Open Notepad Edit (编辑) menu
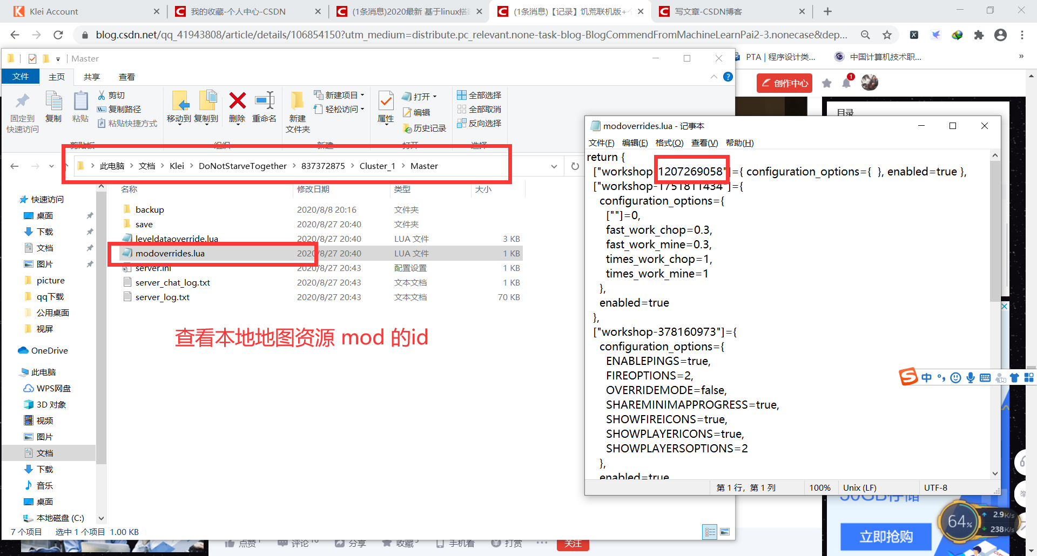The width and height of the screenshot is (1037, 556). point(635,143)
